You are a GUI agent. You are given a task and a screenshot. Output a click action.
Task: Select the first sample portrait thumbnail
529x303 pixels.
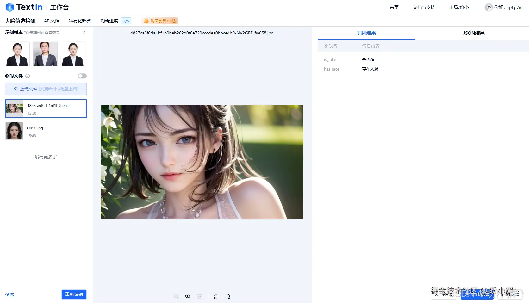click(17, 54)
